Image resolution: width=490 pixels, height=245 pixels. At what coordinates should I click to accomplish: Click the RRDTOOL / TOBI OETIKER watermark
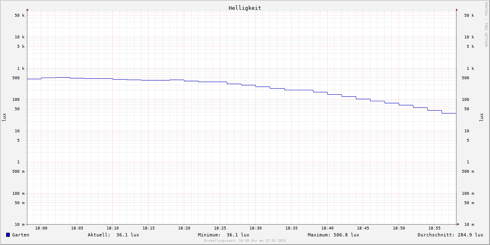[x=486, y=24]
